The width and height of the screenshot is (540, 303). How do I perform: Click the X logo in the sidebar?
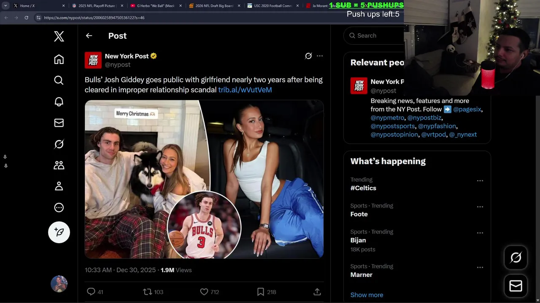tap(59, 36)
